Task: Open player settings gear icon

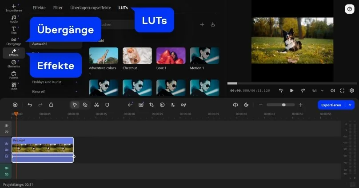Action: pos(352,90)
